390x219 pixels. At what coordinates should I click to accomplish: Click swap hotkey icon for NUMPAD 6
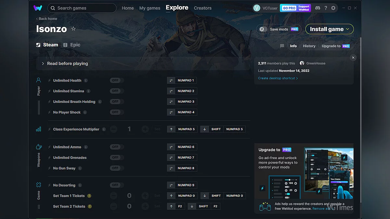click(x=171, y=147)
